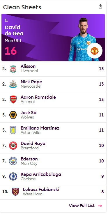The image size is (108, 214).
Task: Click the Arsenal club crest
Action: click(13, 99)
